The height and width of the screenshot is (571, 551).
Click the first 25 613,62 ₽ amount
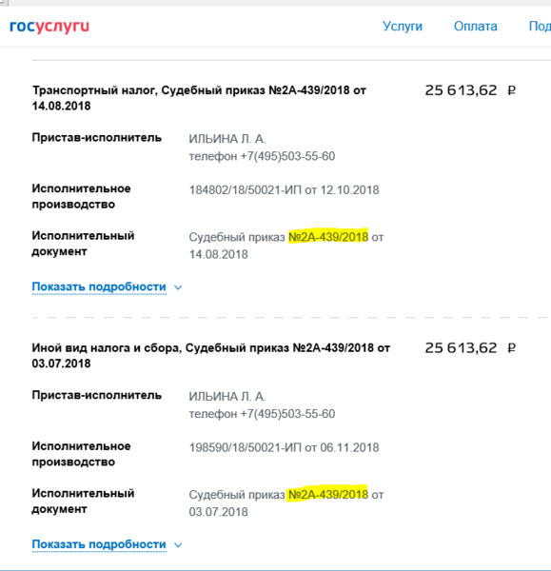coord(470,90)
